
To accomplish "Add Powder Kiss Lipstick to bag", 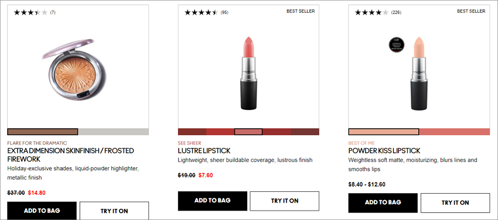I will click(x=383, y=203).
